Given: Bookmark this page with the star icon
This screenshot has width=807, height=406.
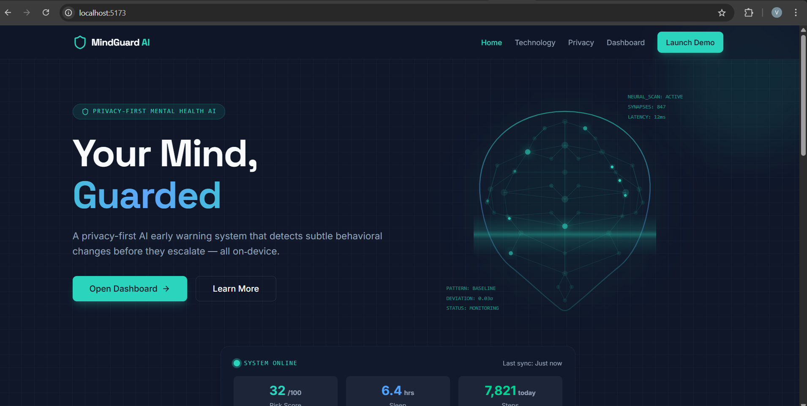Looking at the screenshot, I should click(722, 13).
